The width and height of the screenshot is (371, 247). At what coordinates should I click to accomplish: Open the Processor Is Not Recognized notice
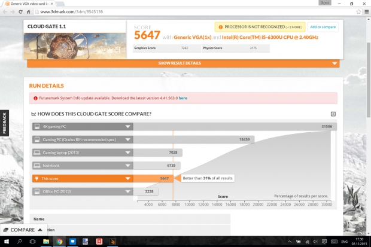260,27
